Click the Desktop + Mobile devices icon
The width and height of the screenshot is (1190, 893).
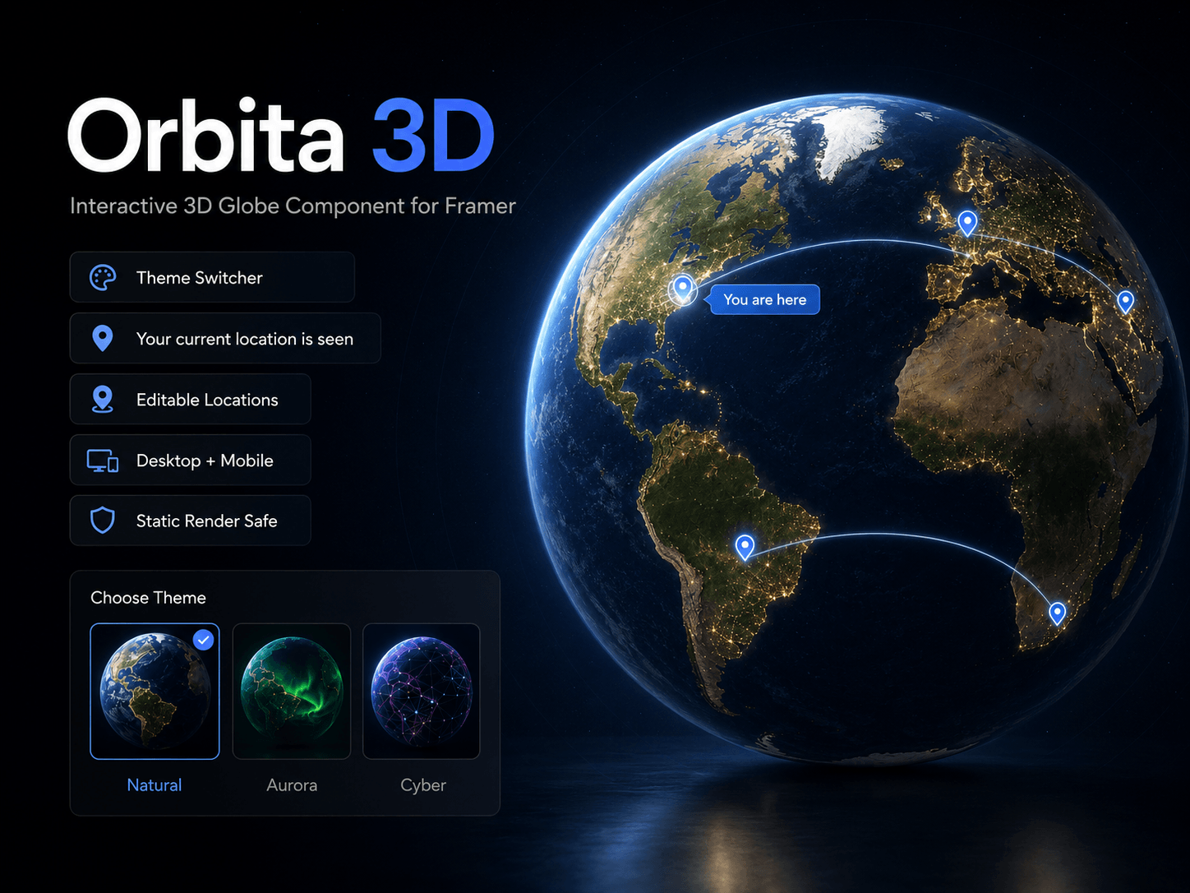103,460
